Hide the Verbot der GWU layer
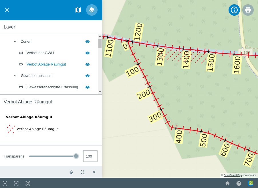The width and height of the screenshot is (258, 188). pos(88,53)
